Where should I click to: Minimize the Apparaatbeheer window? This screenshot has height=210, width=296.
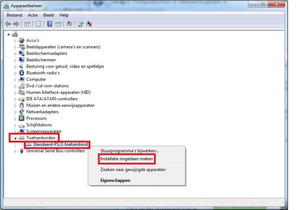point(253,4)
